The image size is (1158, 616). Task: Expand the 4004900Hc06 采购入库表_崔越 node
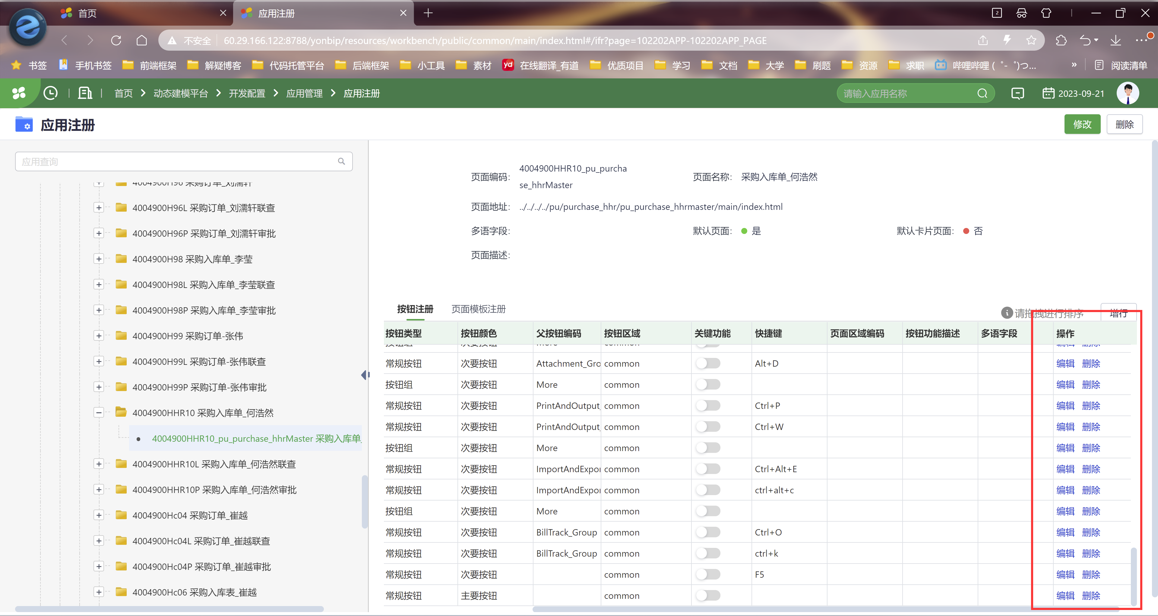tap(99, 592)
